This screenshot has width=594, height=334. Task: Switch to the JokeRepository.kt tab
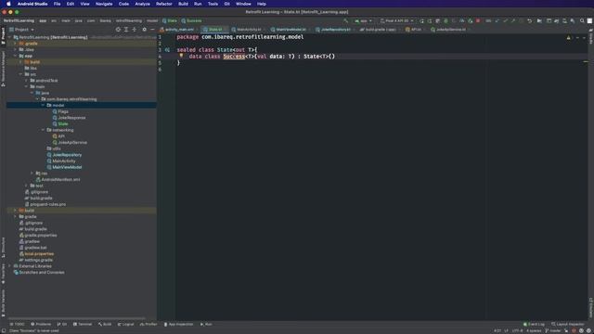click(x=335, y=30)
